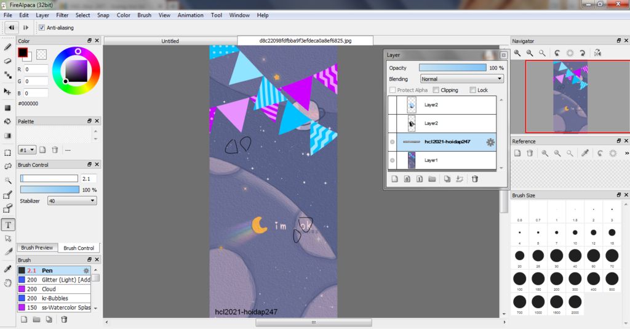Select the Lasso selection tool

pos(7,166)
